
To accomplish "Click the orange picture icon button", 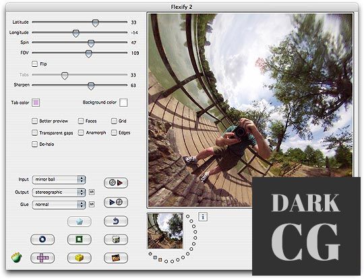I will pos(116,258).
